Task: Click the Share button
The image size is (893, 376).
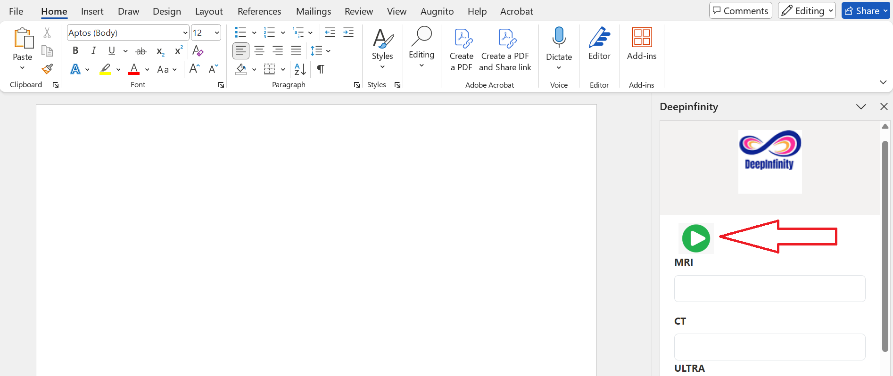Action: pos(865,11)
